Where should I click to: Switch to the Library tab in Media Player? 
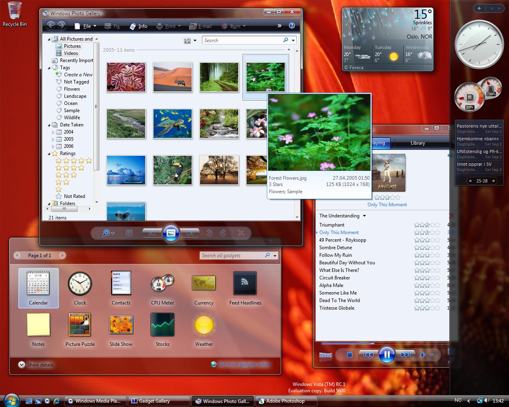pos(418,143)
